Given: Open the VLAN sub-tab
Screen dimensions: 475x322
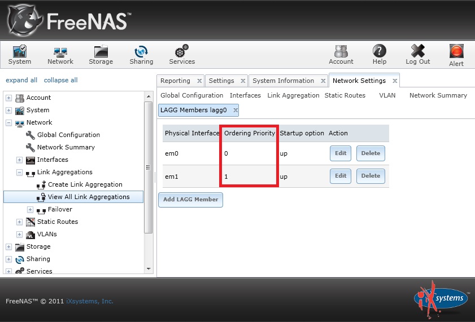Looking at the screenshot, I should [387, 95].
